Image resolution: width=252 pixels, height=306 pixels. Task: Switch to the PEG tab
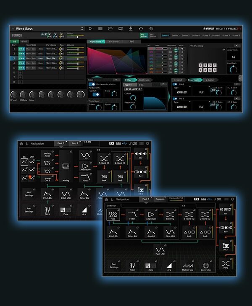(132, 41)
